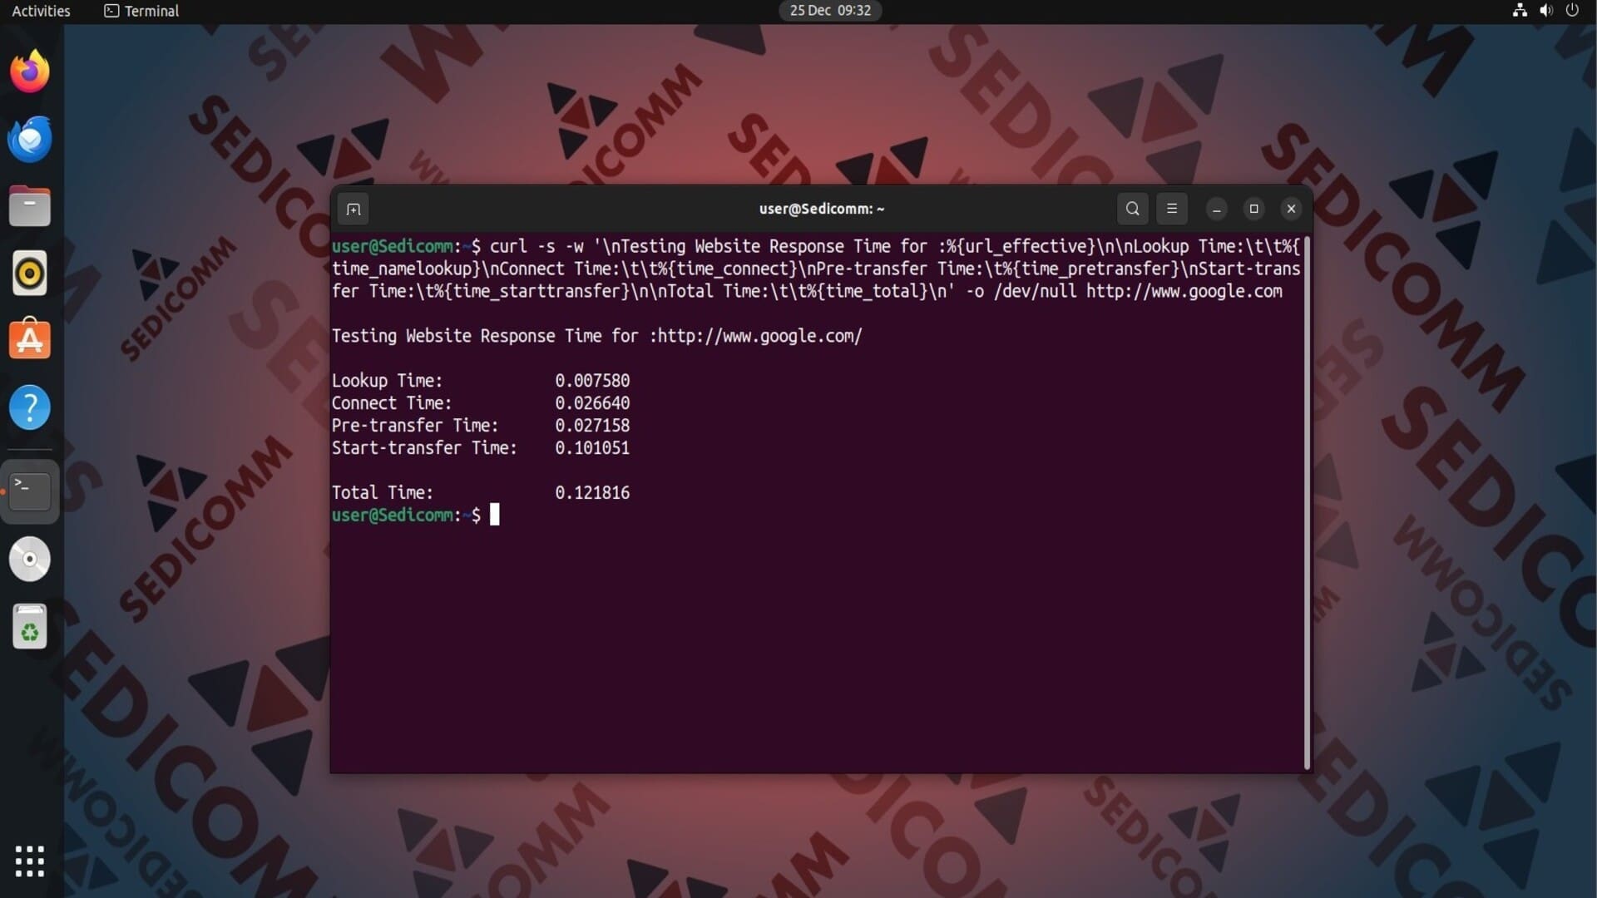Click the network status icon
This screenshot has height=898, width=1597.
[1519, 11]
